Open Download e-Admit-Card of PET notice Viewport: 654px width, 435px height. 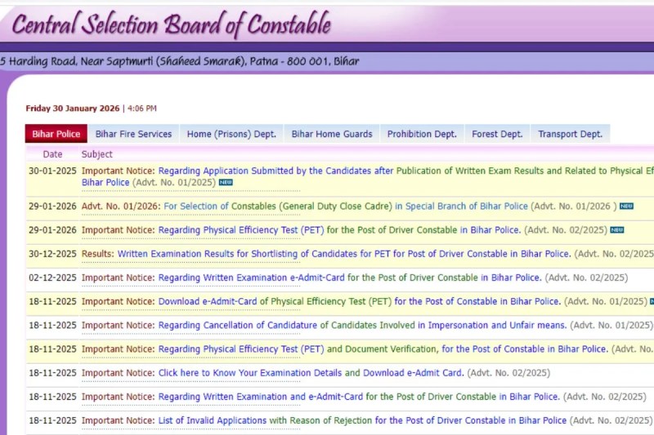[x=360, y=301]
